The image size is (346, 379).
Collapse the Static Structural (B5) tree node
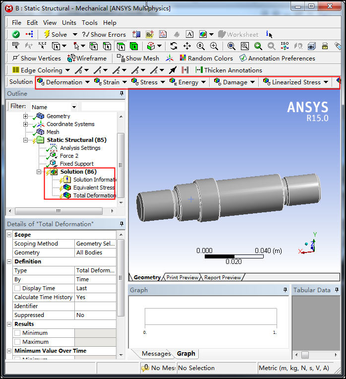pyautogui.click(x=25, y=140)
